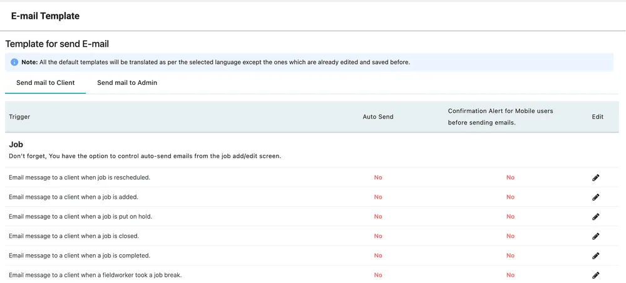This screenshot has width=626, height=283.
Task: Click the Edit column header
Action: point(598,117)
